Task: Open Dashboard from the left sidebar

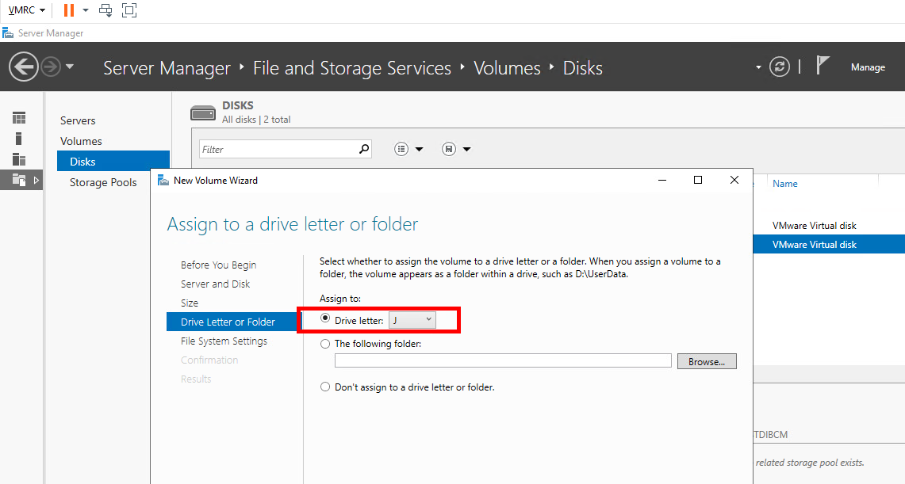Action: click(19, 118)
